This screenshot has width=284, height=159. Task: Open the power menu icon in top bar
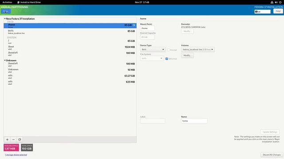pos(280,2)
